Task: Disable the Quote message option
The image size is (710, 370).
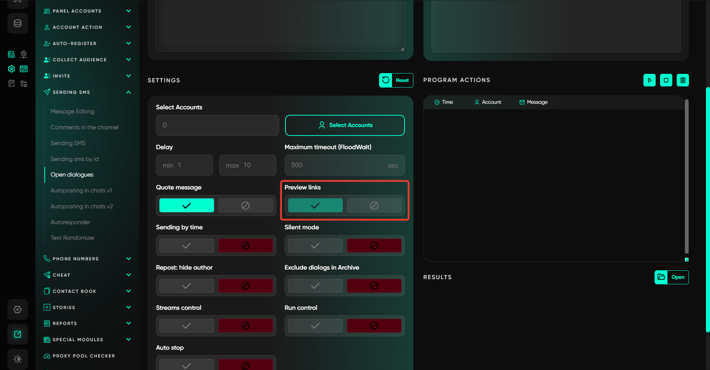Action: tap(245, 205)
